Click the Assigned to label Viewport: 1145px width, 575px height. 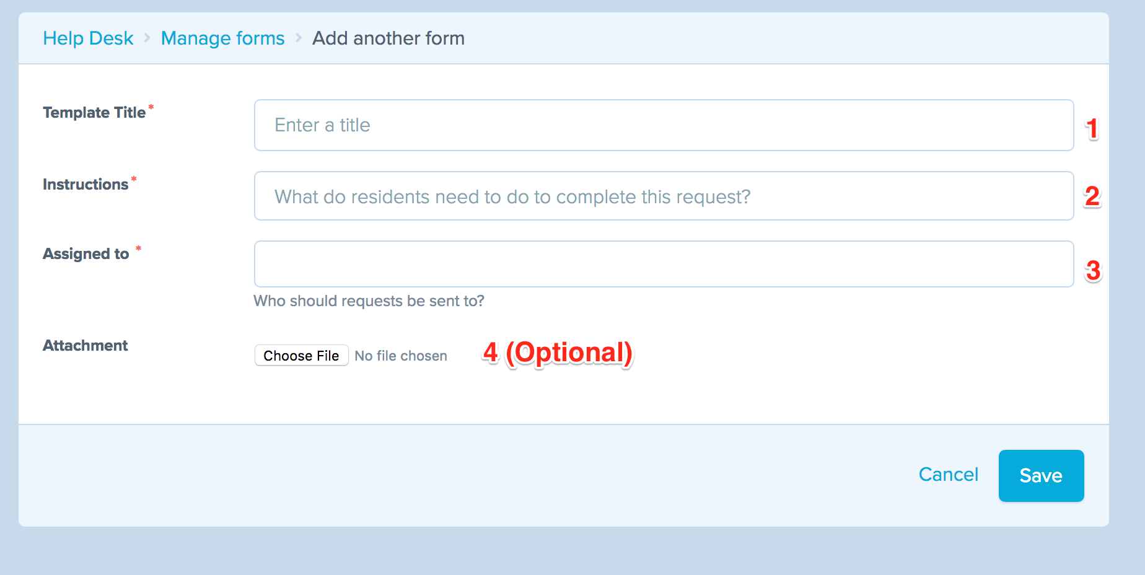click(x=86, y=254)
